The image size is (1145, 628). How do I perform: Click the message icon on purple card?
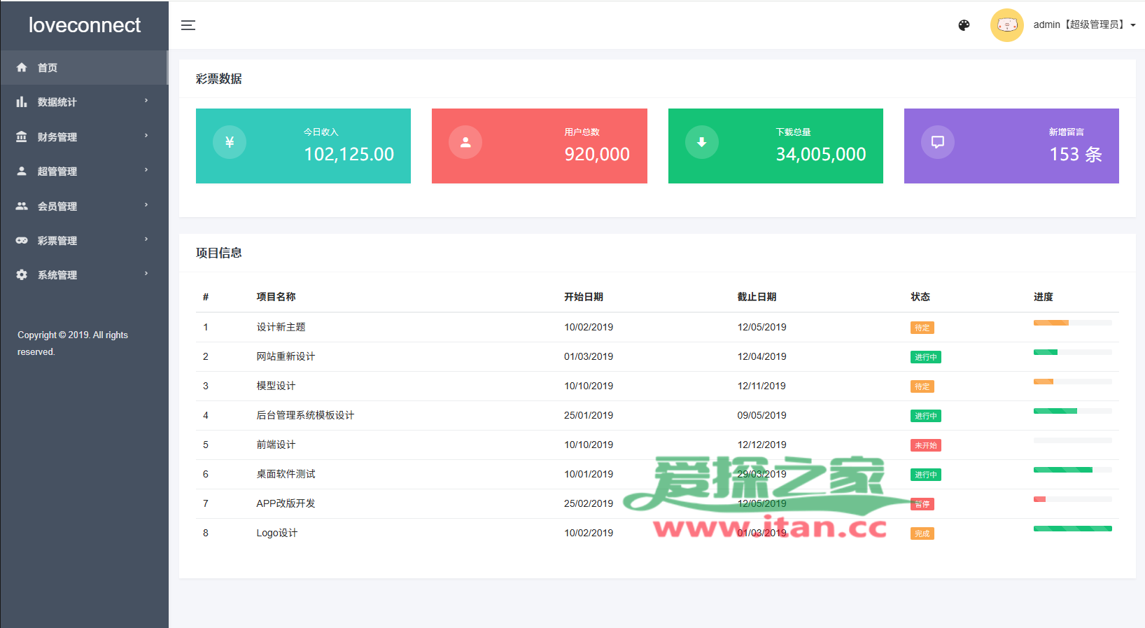coord(938,142)
